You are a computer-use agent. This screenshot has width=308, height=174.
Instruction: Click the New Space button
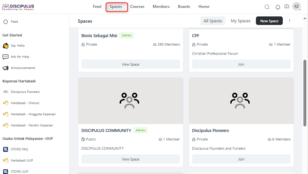[x=269, y=21]
